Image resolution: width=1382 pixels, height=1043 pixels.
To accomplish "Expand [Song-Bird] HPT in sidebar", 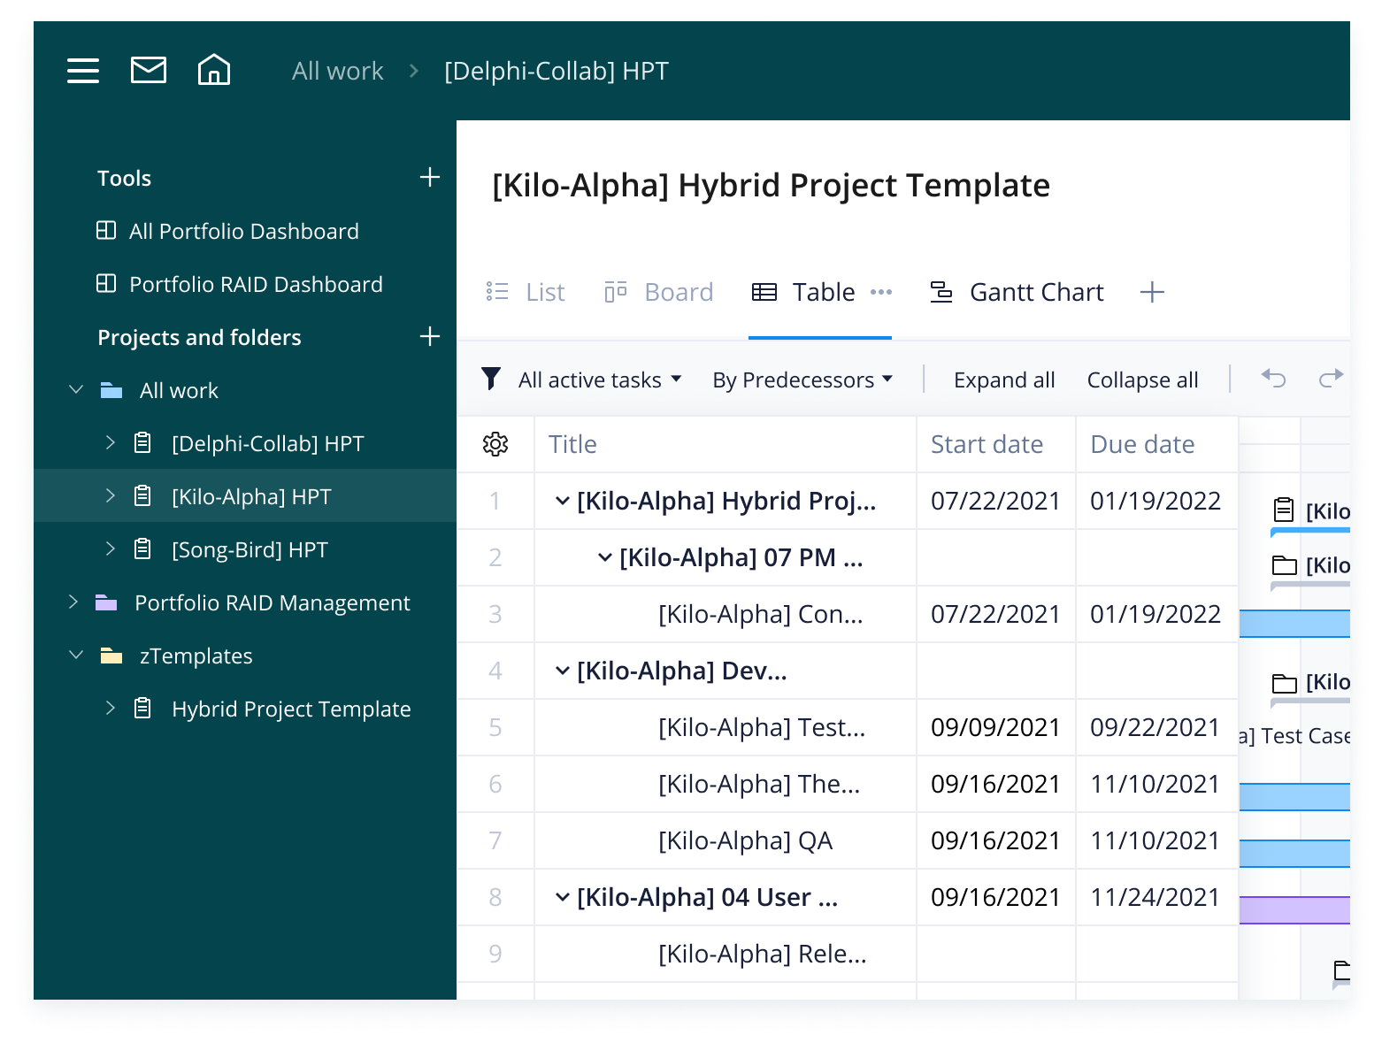I will (110, 549).
